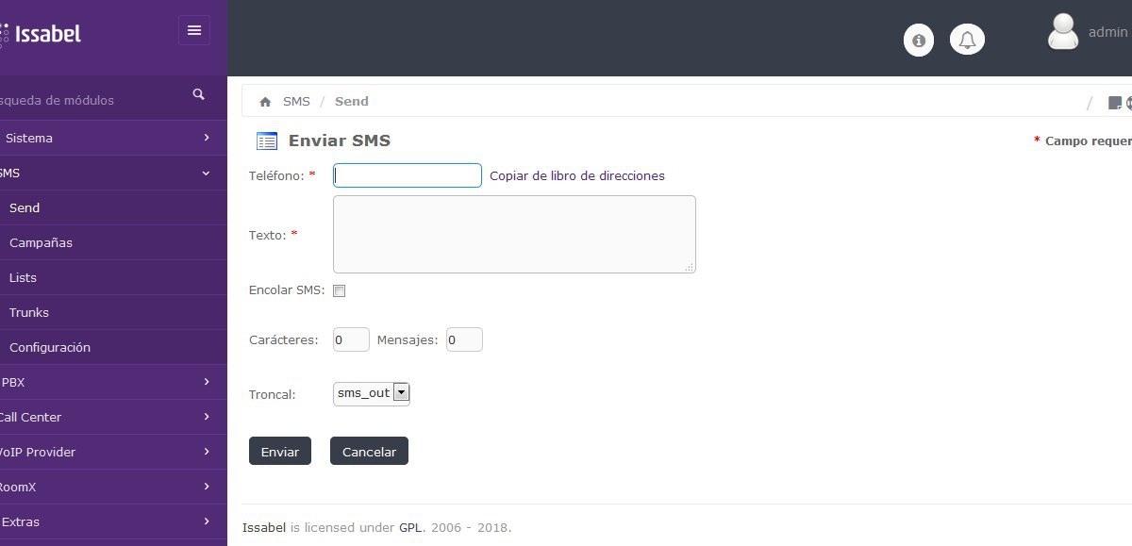Click the Carácteres counter field
The image size is (1132, 546).
pos(351,339)
